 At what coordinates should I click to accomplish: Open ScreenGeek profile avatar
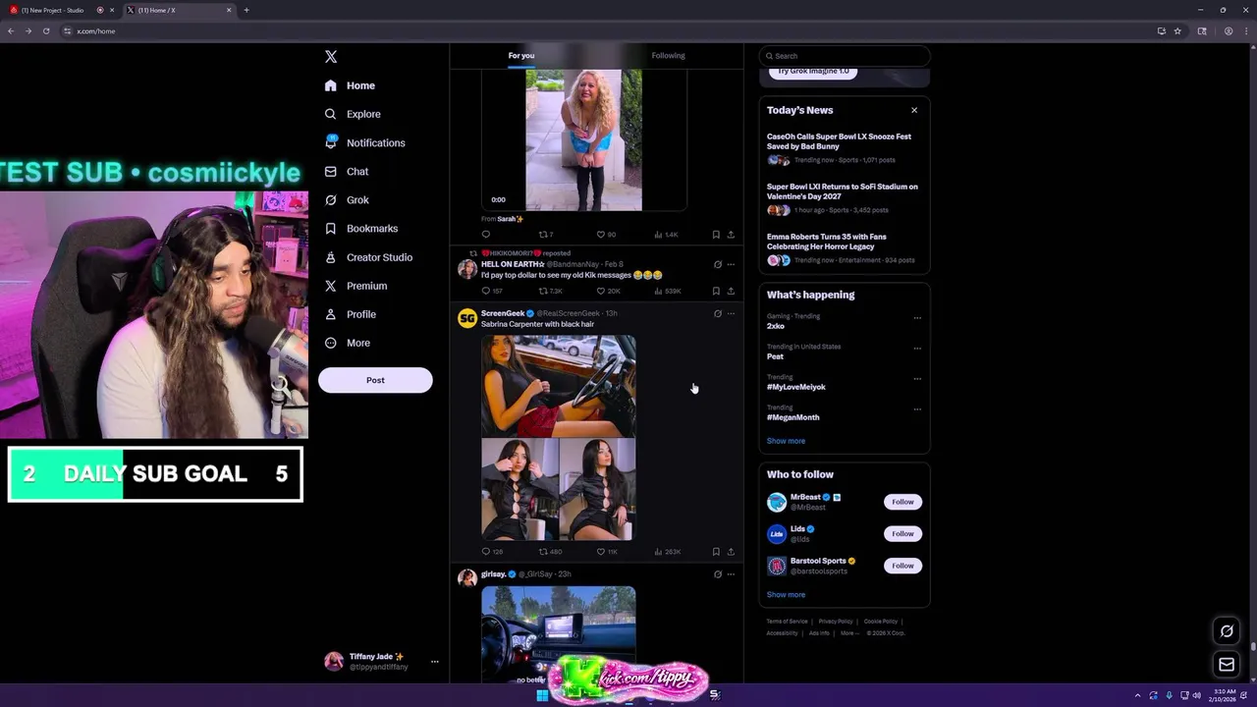pos(467,318)
